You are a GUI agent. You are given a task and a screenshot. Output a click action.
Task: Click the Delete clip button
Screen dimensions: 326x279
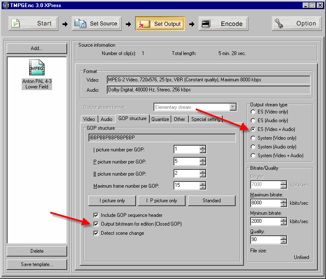point(37,251)
